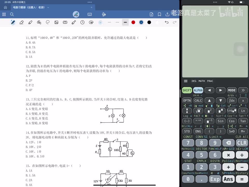
Task: Tap the CALC key
Action: (198, 101)
